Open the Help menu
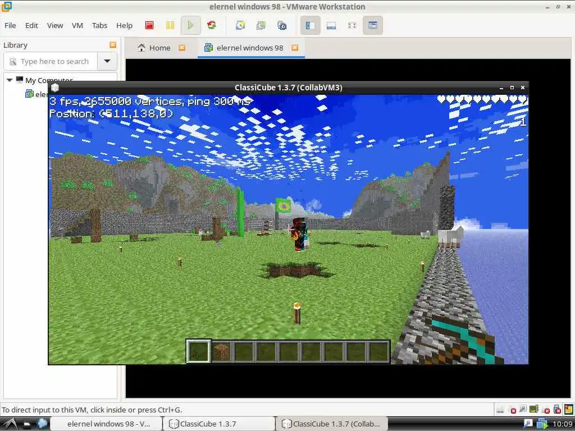 pos(124,25)
